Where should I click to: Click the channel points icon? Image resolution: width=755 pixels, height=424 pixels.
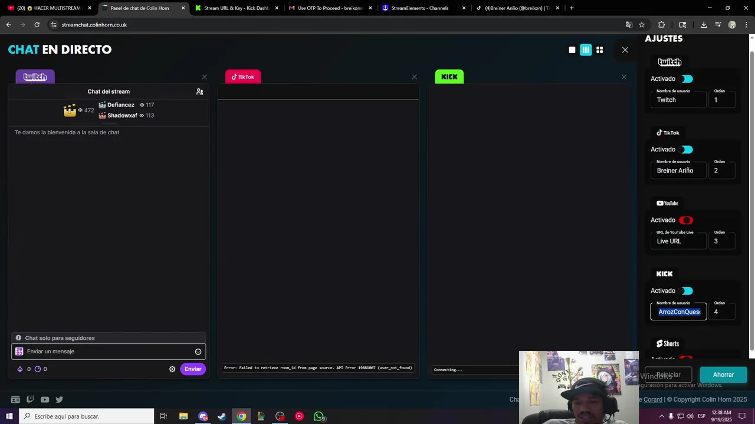click(x=38, y=369)
